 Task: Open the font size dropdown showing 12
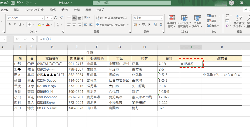coord(51,18)
